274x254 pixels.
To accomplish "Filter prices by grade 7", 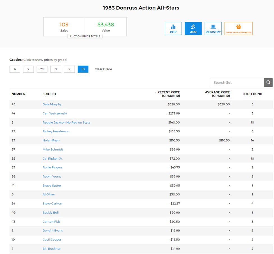I will coord(28,69).
